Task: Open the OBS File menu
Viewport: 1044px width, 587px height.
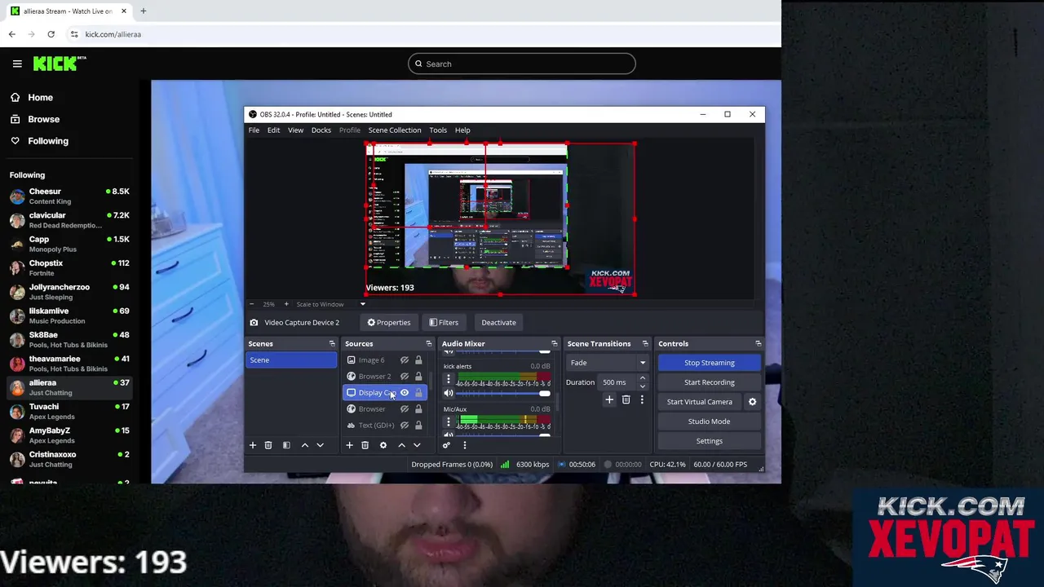Action: (x=254, y=130)
